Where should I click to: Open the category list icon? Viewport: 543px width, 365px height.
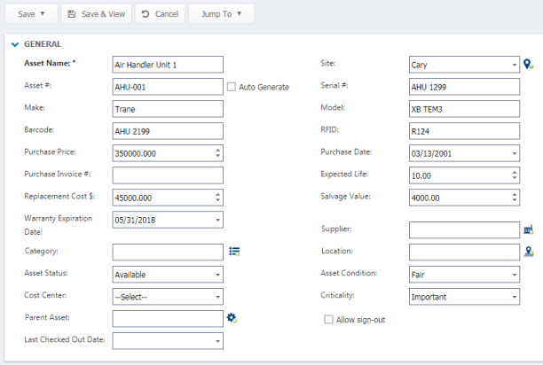tap(234, 252)
